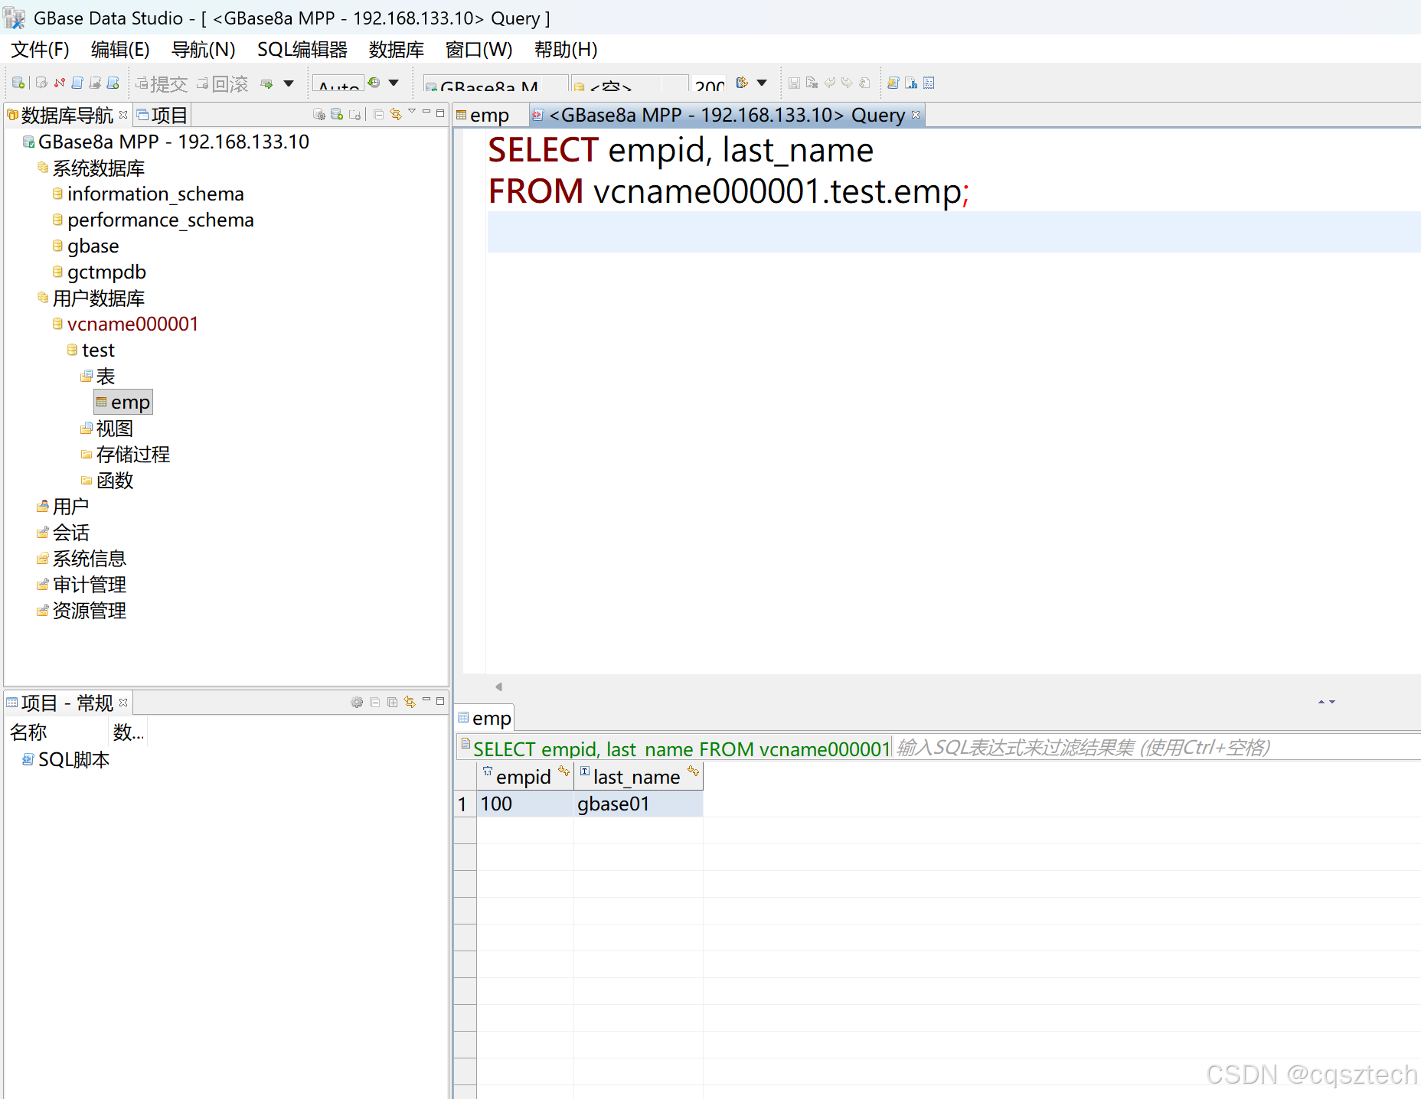Select information_schema in the tree

click(x=155, y=194)
